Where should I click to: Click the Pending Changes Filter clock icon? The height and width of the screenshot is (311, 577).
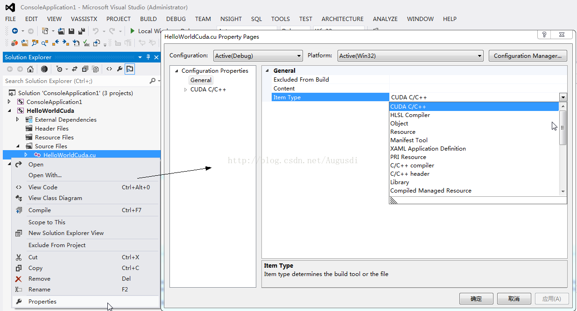click(59, 69)
